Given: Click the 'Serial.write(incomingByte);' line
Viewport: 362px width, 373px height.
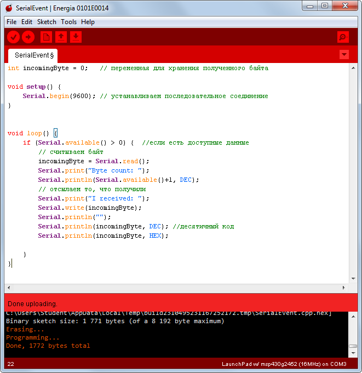Looking at the screenshot, I should tap(90, 208).
